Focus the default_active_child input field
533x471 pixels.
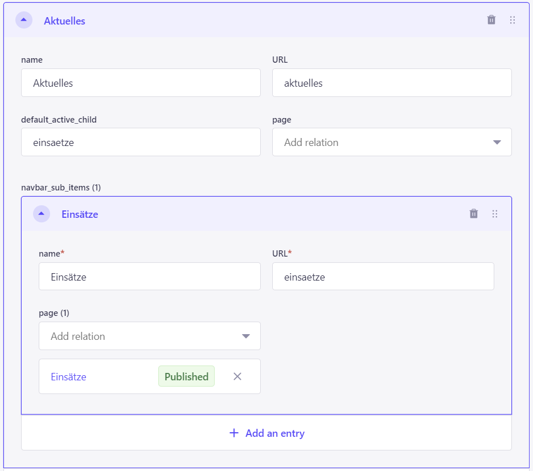141,142
